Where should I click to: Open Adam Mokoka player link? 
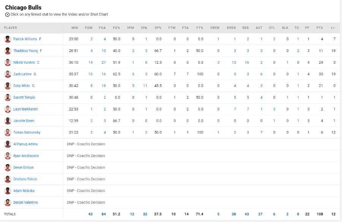pyautogui.click(x=24, y=191)
